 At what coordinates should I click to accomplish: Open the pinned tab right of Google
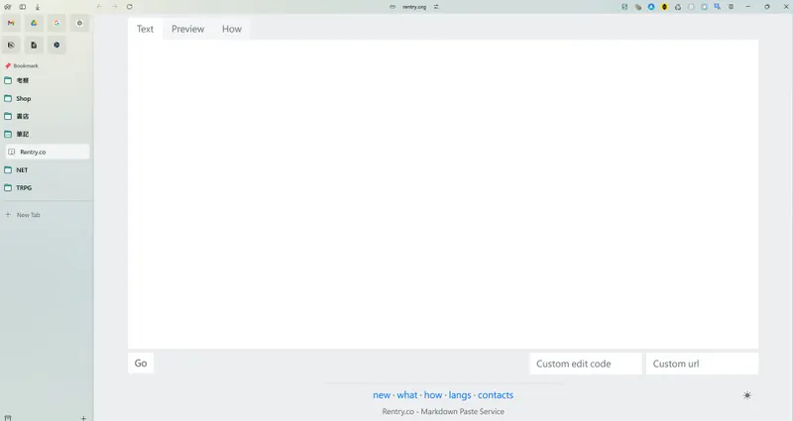tap(79, 23)
